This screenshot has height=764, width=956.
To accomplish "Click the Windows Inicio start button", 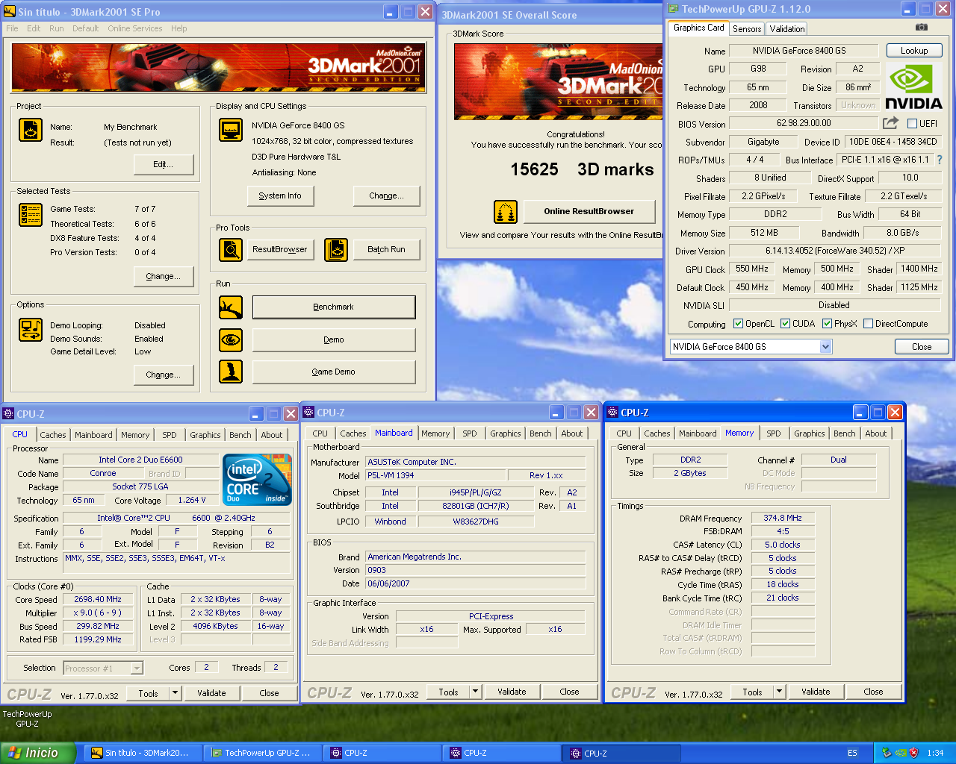I will click(x=38, y=753).
